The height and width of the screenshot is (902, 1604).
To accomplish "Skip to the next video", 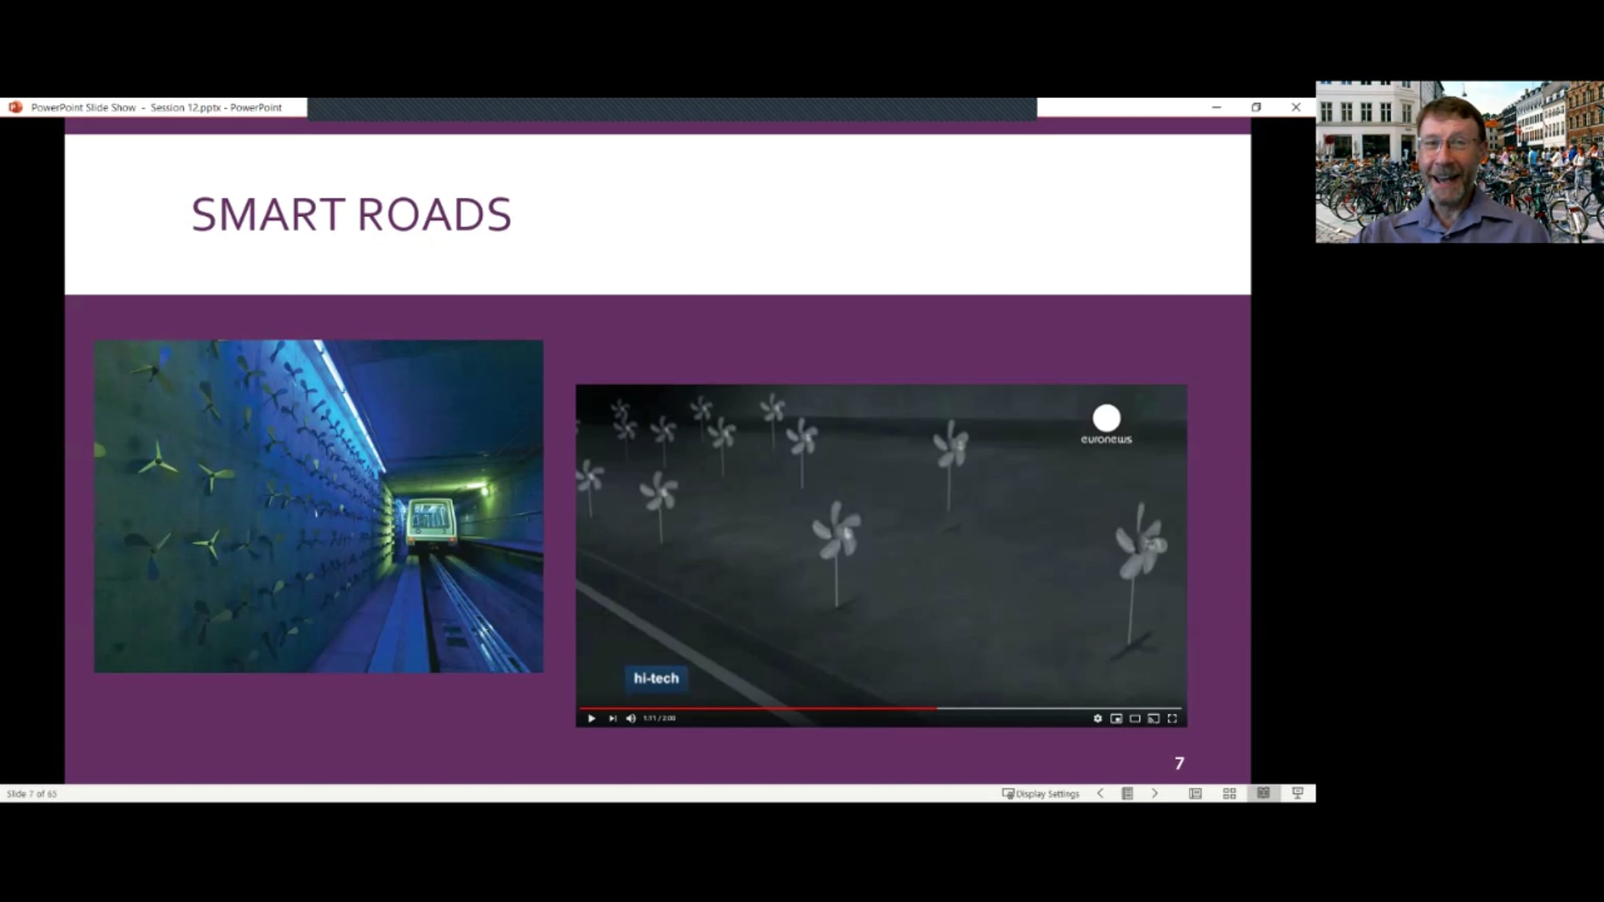I will coord(612,718).
